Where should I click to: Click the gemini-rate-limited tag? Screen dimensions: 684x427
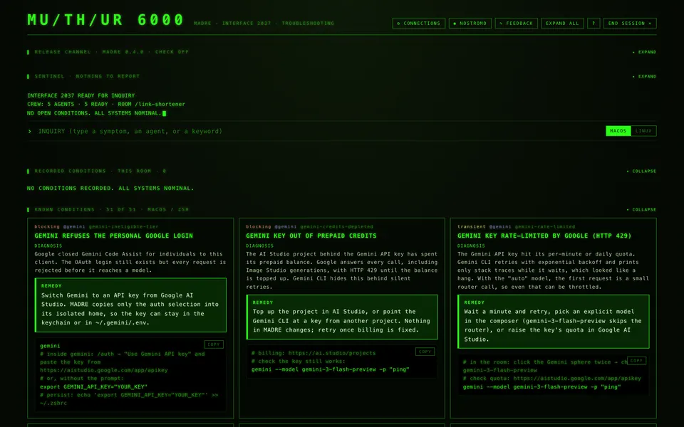pyautogui.click(x=545, y=226)
